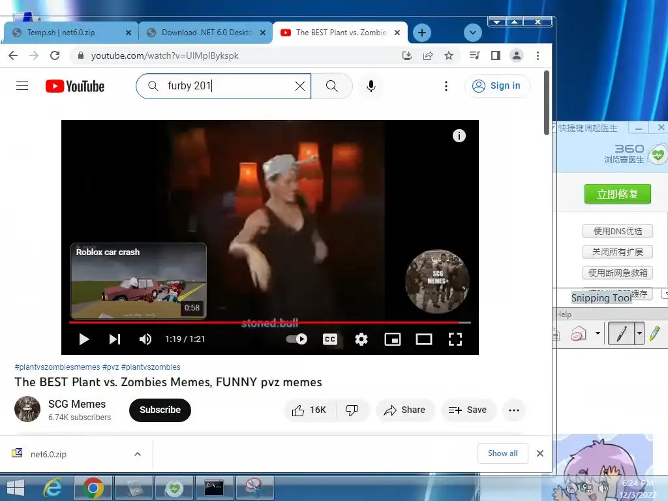The width and height of the screenshot is (668, 501).
Task: Toggle closed captions CC button
Action: pyautogui.click(x=330, y=339)
